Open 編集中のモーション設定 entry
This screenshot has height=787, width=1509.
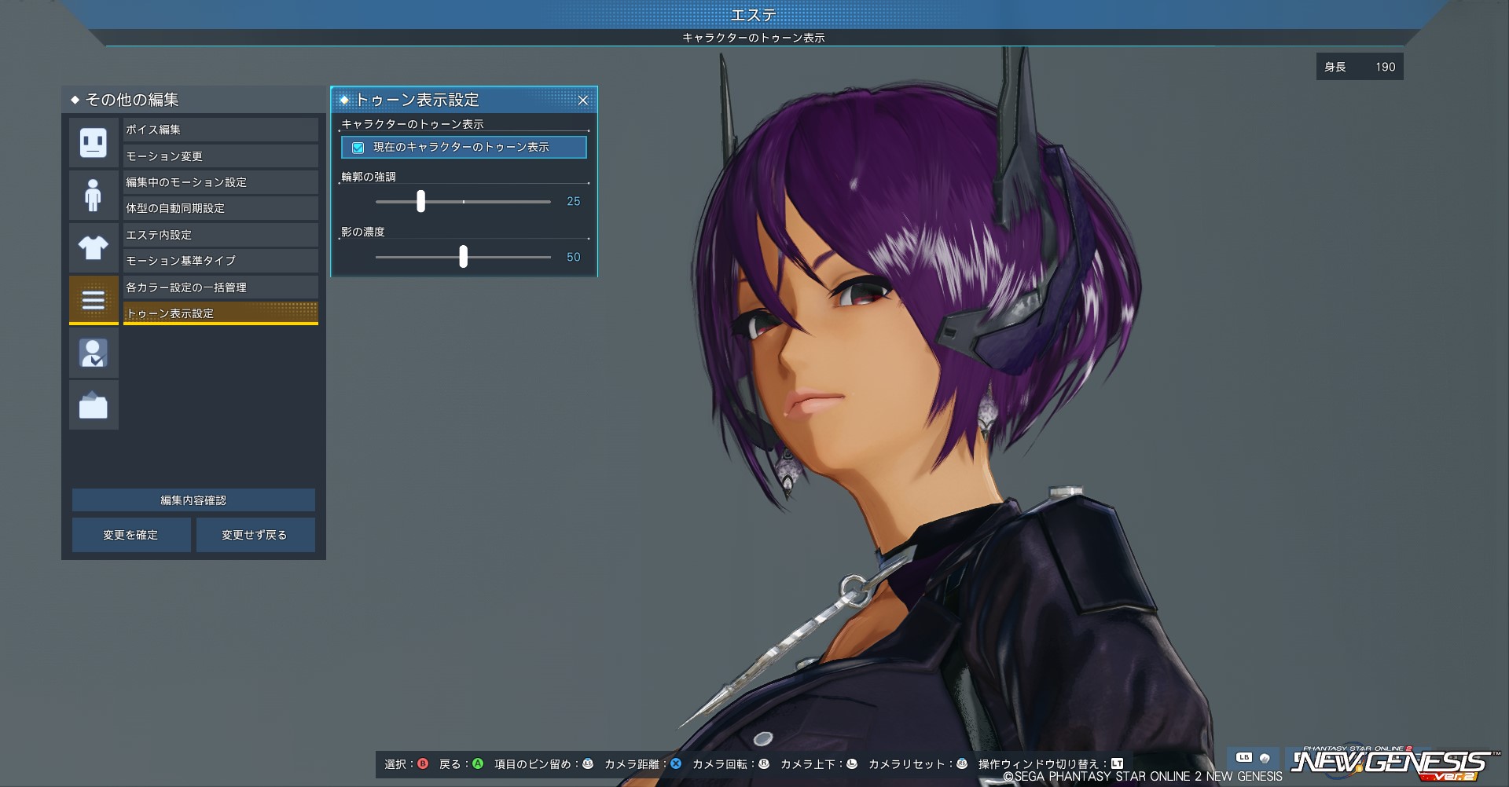[221, 182]
